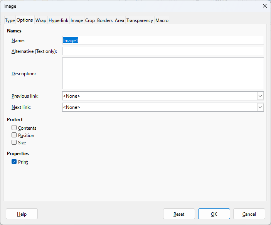Click inside the Description text area
The image size is (271, 225).
tap(163, 73)
